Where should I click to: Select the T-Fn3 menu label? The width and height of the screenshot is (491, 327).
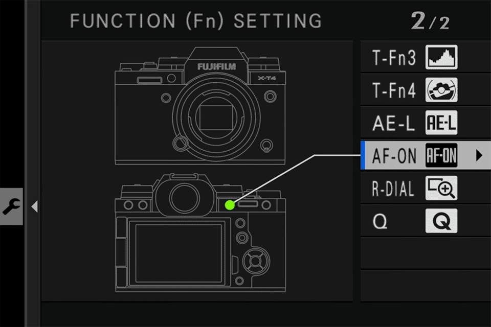coord(394,59)
